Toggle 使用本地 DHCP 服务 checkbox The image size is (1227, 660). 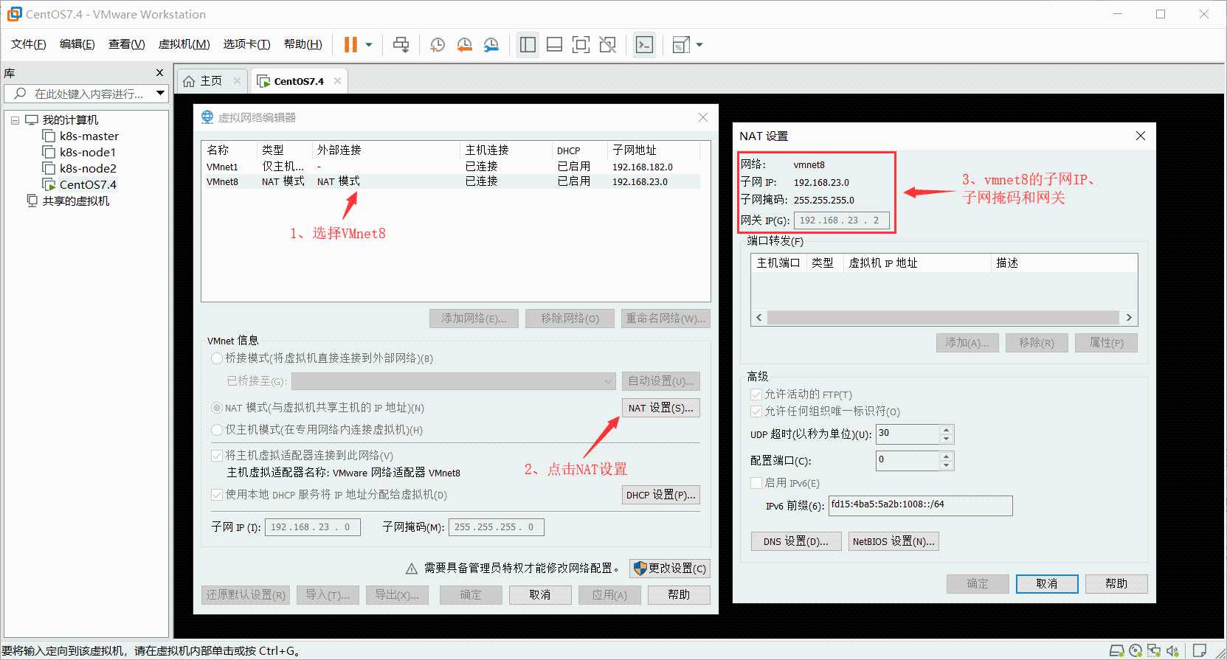(x=217, y=495)
